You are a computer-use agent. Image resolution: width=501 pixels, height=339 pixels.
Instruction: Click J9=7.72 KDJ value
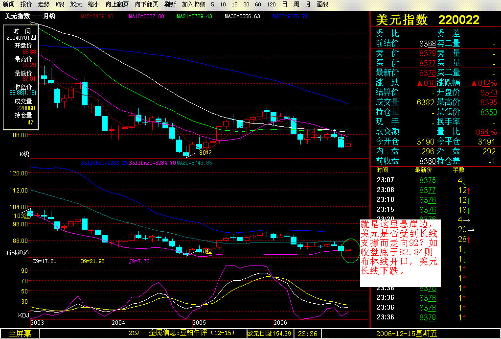tap(139, 261)
